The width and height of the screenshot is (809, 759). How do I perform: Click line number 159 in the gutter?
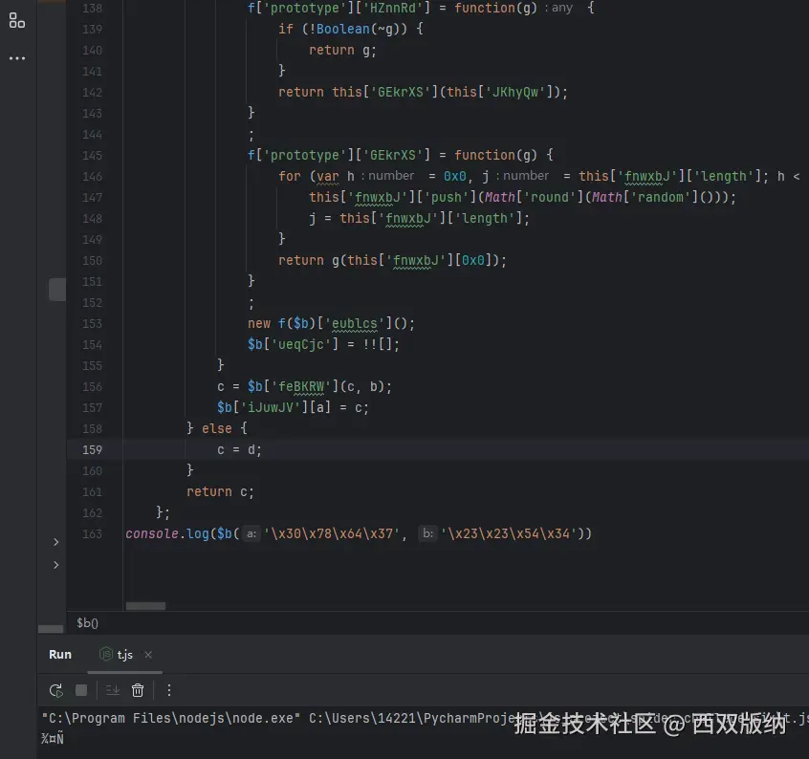click(92, 450)
